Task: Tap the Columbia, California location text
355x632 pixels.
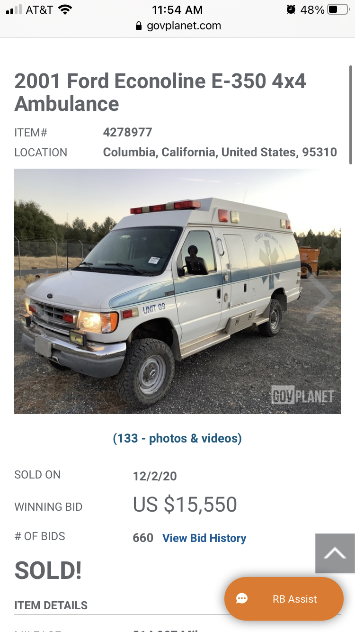Action: pyautogui.click(x=220, y=152)
